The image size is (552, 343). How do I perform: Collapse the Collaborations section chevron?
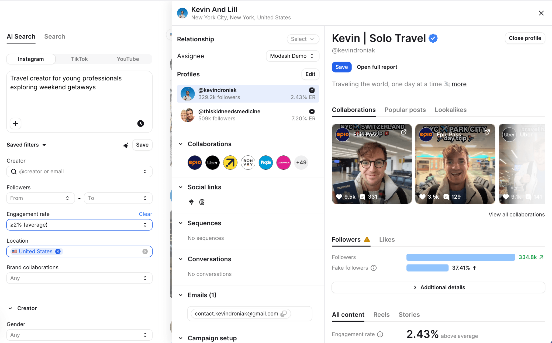click(x=181, y=144)
